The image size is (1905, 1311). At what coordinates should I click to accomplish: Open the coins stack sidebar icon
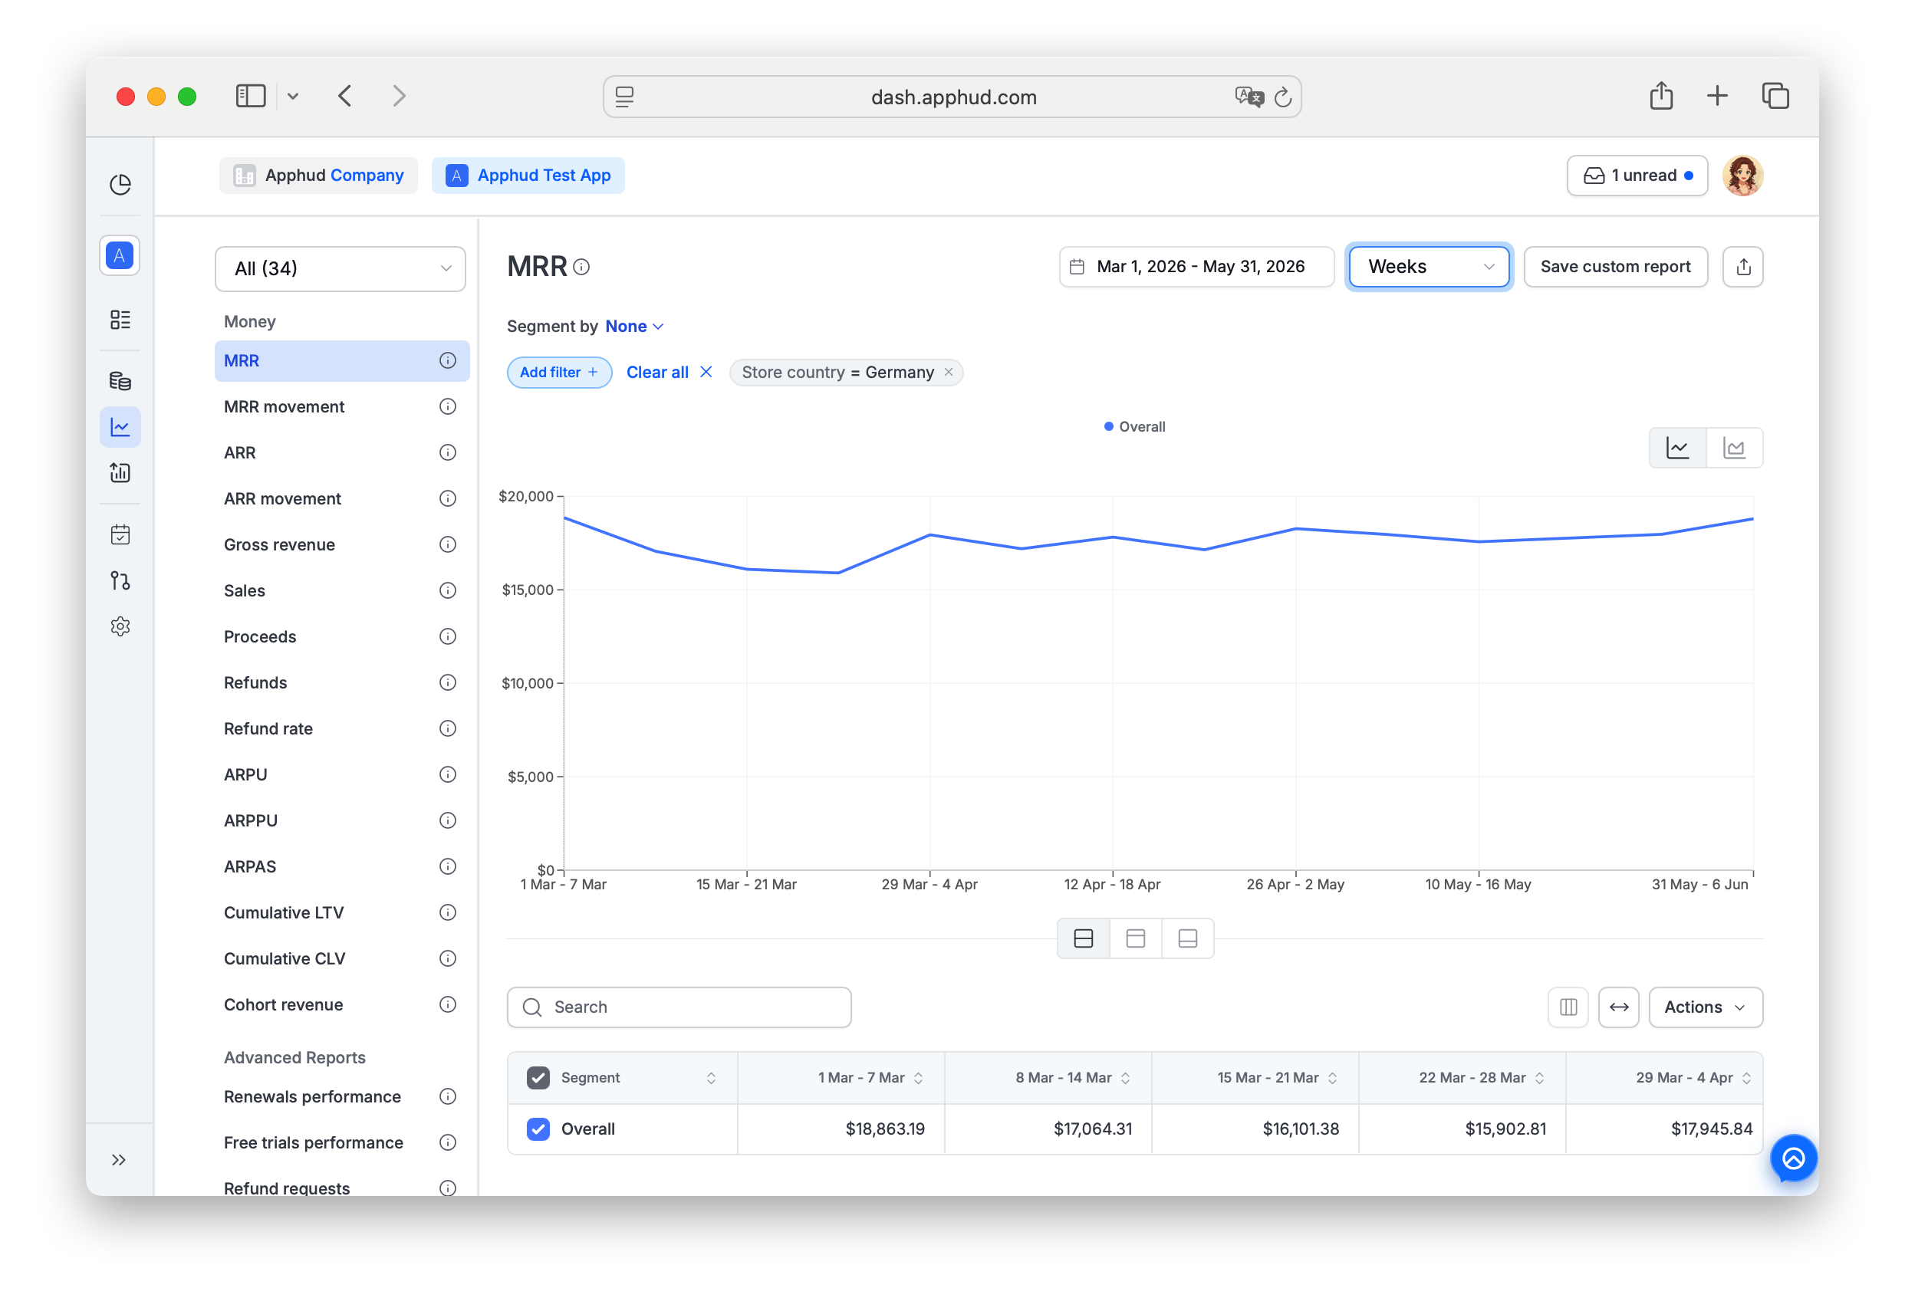pyautogui.click(x=120, y=381)
